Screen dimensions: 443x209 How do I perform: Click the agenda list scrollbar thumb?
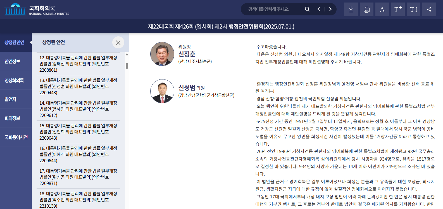(x=127, y=66)
